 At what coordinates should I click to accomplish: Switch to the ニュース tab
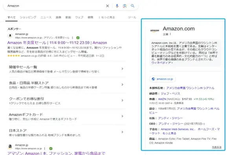(x=46, y=17)
